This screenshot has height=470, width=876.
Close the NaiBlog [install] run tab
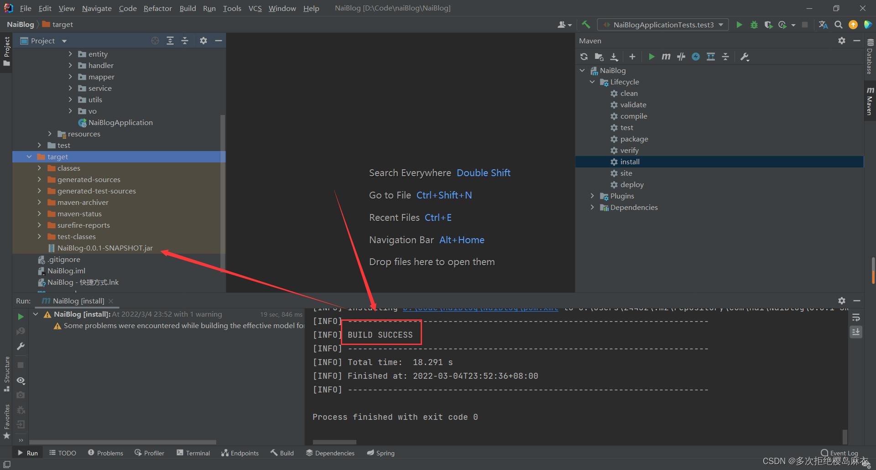[111, 301]
